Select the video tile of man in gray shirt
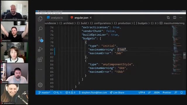Viewport: 187px width, 105px height. (x=15, y=73)
